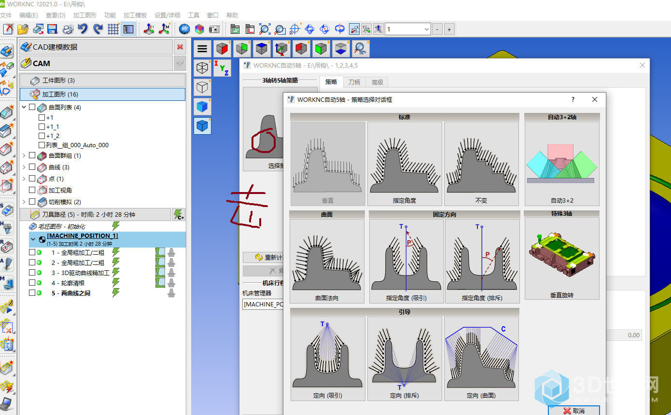Click the circular rotate view icon
This screenshot has width=671, height=415.
pos(340,29)
